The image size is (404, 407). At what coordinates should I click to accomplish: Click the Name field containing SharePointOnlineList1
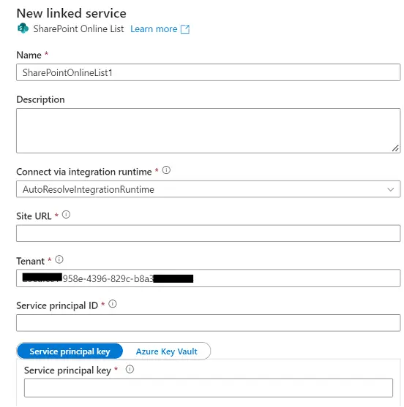[x=209, y=72]
